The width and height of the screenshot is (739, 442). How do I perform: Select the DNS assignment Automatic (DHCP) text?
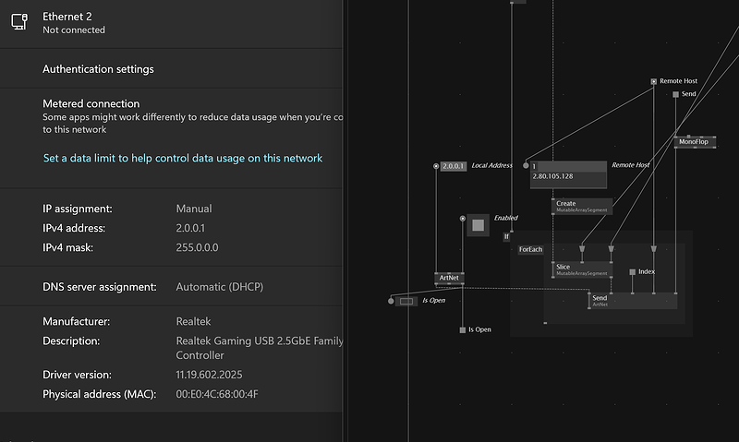[220, 287]
